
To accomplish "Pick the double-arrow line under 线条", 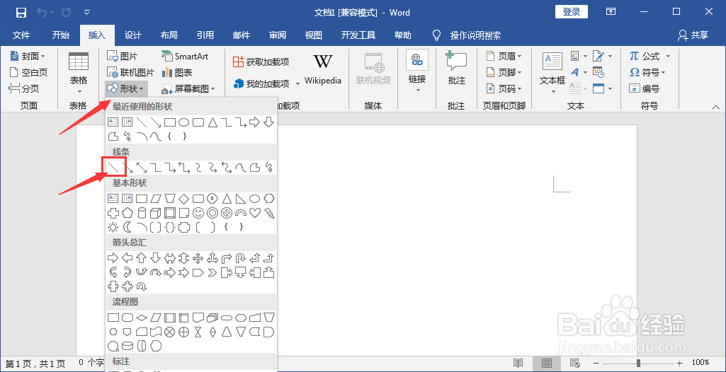I will click(142, 168).
